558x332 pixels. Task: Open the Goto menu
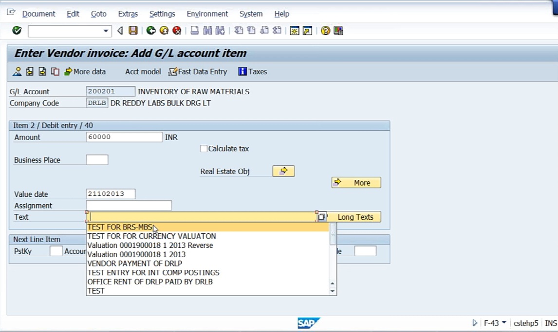tap(98, 14)
